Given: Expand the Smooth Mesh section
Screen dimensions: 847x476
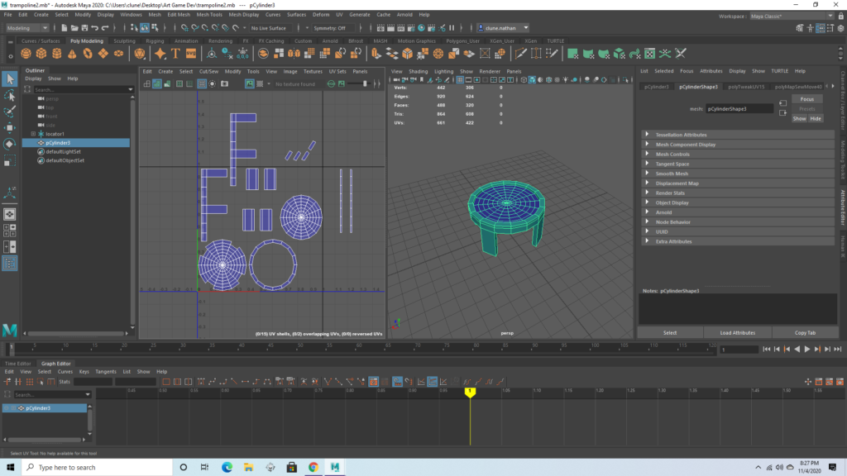Looking at the screenshot, I should pyautogui.click(x=671, y=174).
